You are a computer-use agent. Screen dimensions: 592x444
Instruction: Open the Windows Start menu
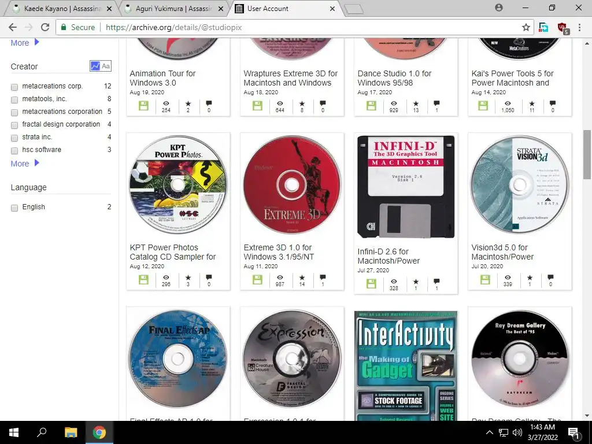(x=14, y=432)
